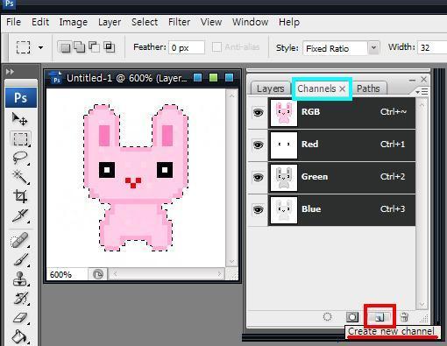Screen dimensions: 447x346
Task: Click the document status icon beside 600%
Action: tap(98, 274)
